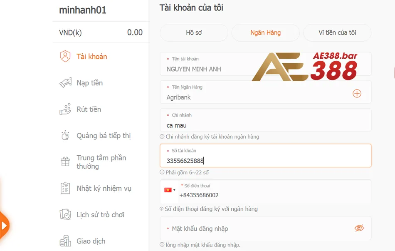Open Trung tâm phần thưởng menu item
Image resolution: width=395 pixels, height=251 pixels.
click(x=101, y=162)
